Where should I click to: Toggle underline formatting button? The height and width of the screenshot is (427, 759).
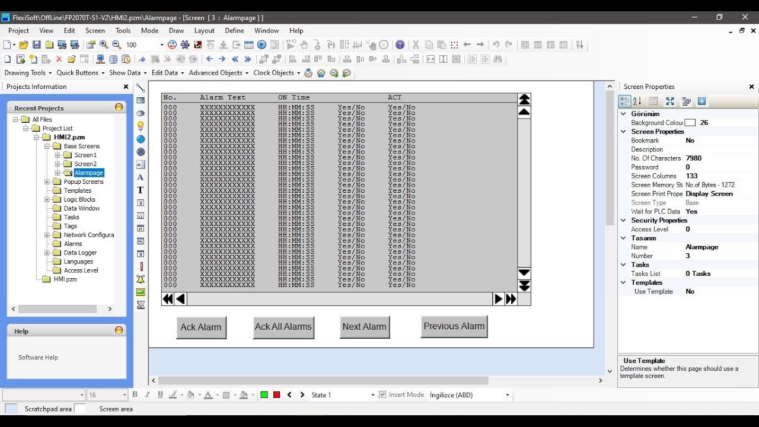(160, 394)
